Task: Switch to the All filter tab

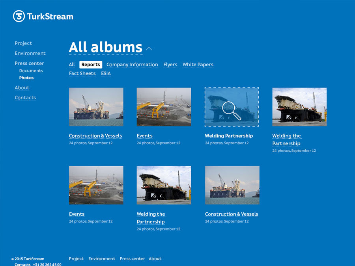Action: click(x=72, y=65)
